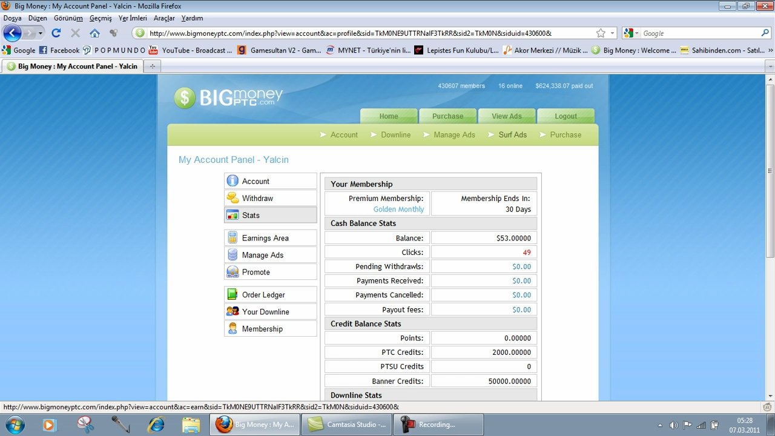Open the Windows Start orb
Viewport: 775px width, 436px height.
point(15,424)
